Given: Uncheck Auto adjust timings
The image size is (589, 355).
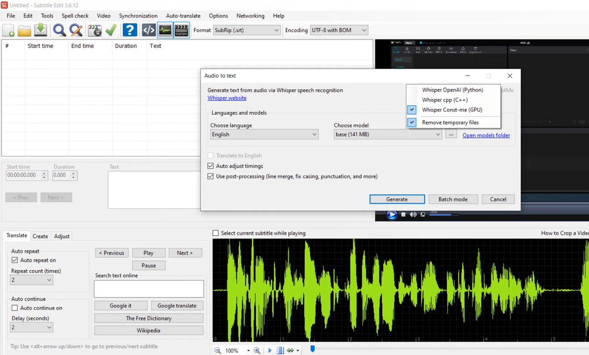Looking at the screenshot, I should 211,166.
